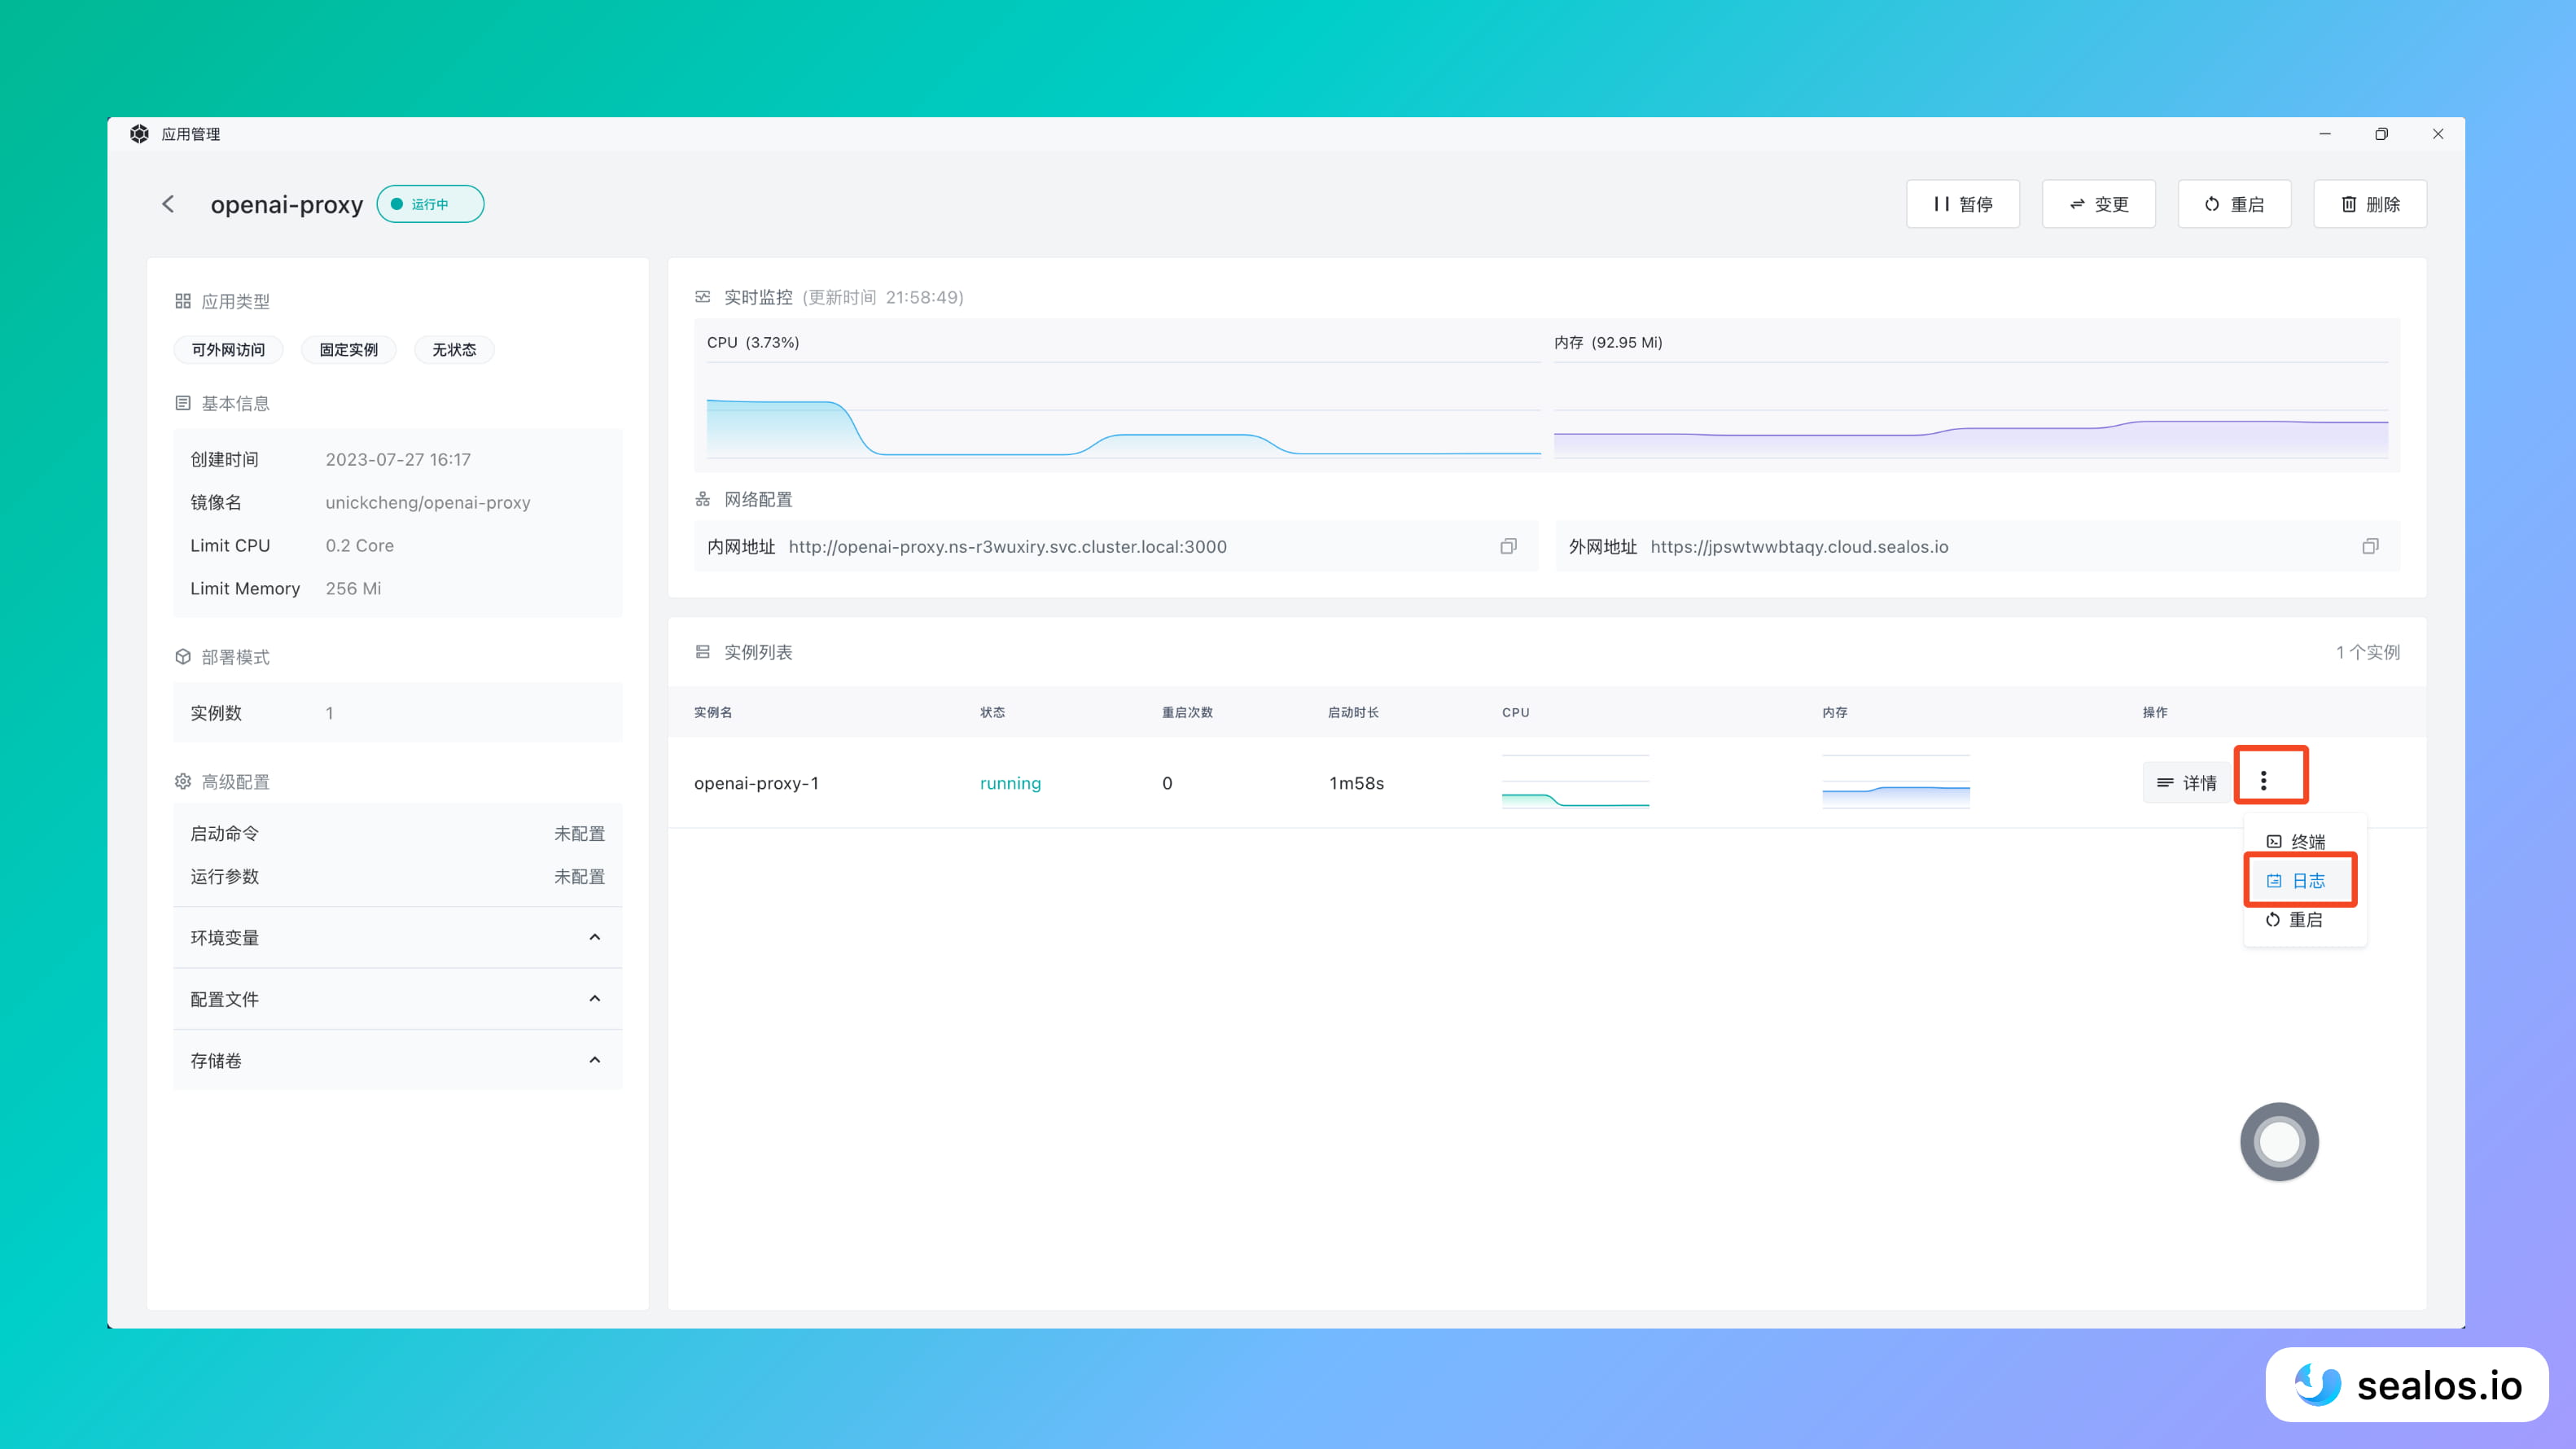Click the image name unickcheng/openai-proxy
Screen dimensions: 2576x1449
[428, 502]
